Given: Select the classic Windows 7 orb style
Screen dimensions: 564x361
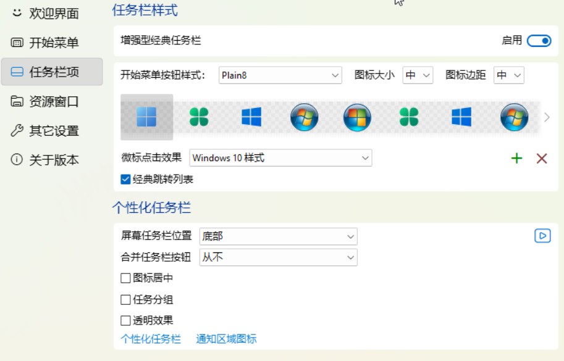Looking at the screenshot, I should pos(304,117).
